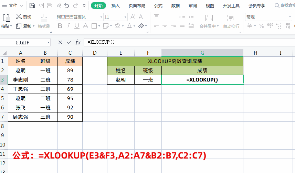Screen dimensions: 295x173
Task: Open the name box dropdown showing SUMIF
Action: click(x=49, y=43)
